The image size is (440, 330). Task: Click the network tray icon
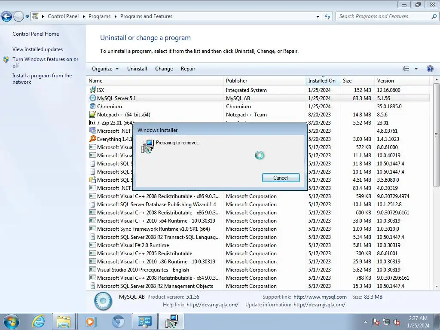pos(386,322)
